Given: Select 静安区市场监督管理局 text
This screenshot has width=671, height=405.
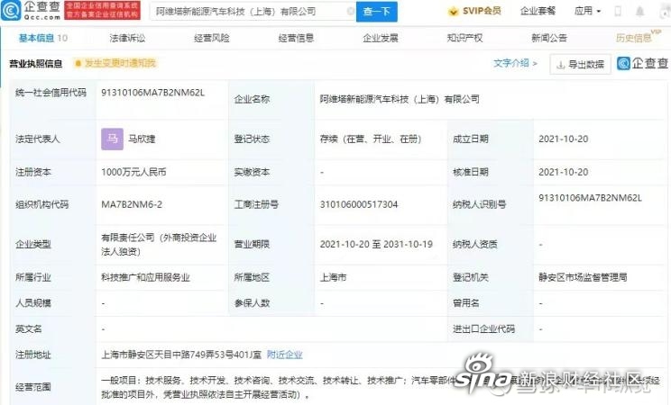Looking at the screenshot, I should coord(583,278).
